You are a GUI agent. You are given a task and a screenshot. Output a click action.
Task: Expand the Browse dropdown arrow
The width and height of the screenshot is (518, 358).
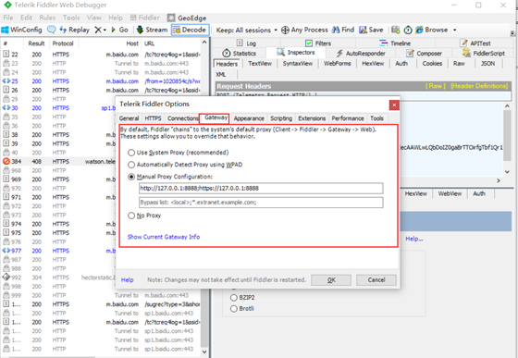click(454, 30)
